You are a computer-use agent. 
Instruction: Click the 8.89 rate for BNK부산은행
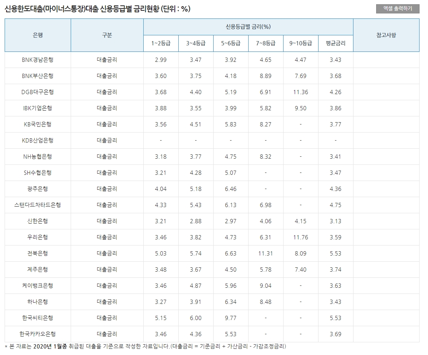[x=265, y=76]
